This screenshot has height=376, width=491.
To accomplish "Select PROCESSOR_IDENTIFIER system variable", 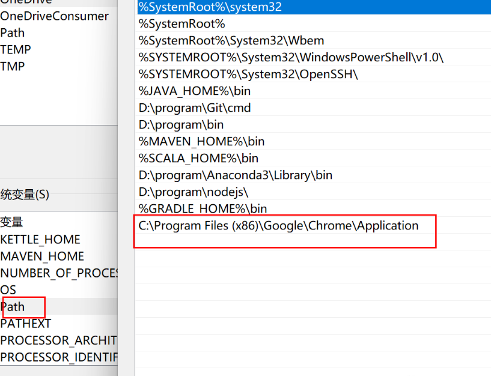I will pos(58,357).
